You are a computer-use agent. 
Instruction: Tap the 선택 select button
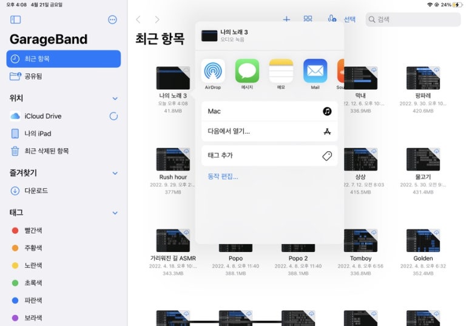pos(349,19)
